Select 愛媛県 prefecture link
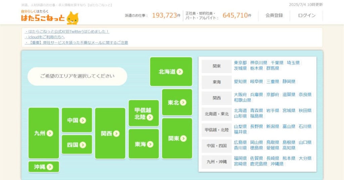 (x=273, y=148)
